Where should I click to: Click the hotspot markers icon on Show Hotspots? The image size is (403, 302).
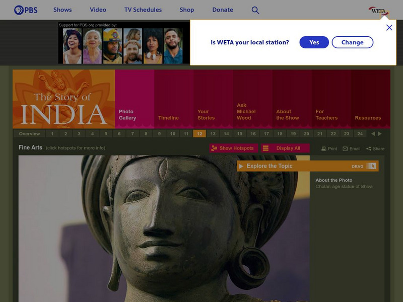pyautogui.click(x=214, y=148)
